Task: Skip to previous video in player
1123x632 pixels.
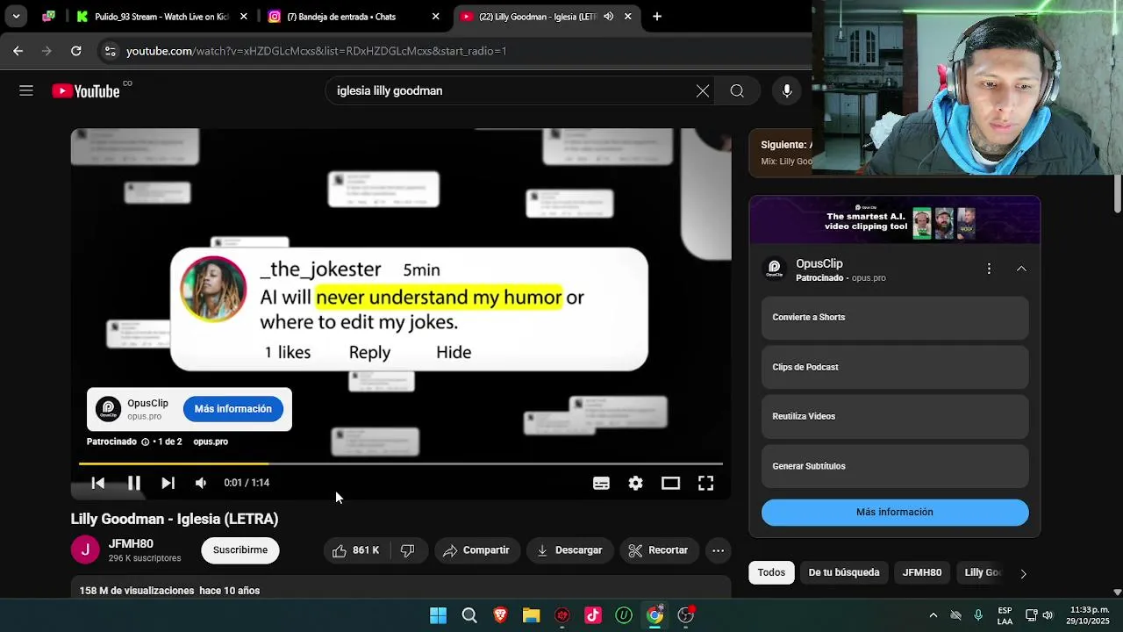Action: 98,483
